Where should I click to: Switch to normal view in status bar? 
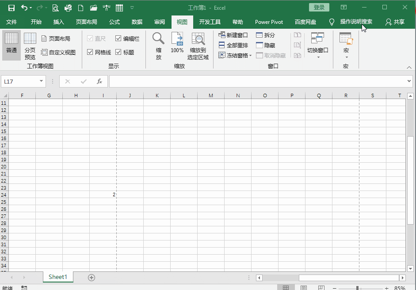pyautogui.click(x=286, y=288)
